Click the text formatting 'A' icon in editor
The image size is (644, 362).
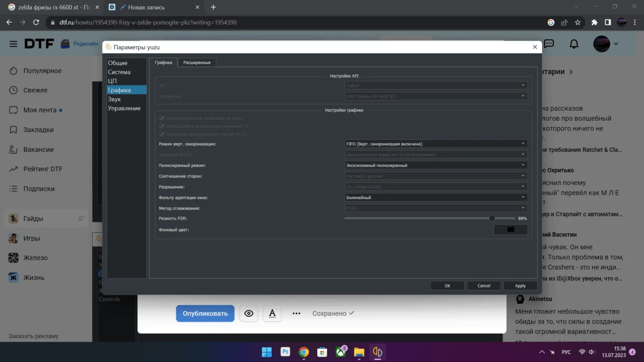point(272,313)
